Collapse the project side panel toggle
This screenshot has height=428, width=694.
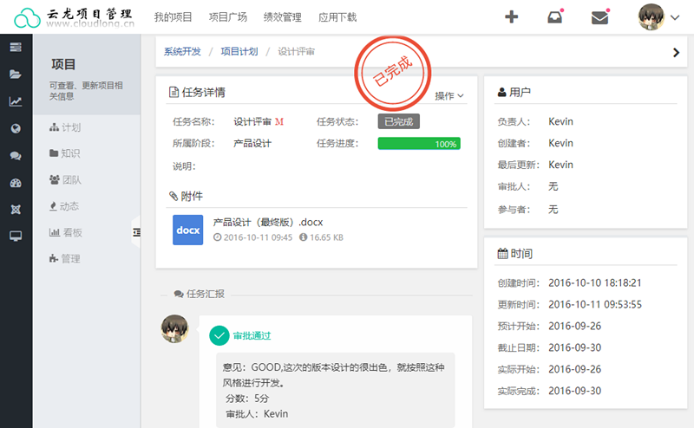(x=136, y=232)
